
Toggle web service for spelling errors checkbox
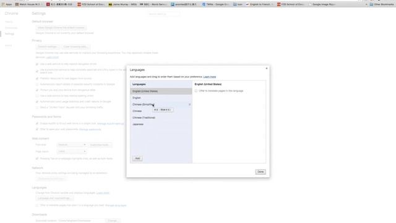tap(37, 96)
